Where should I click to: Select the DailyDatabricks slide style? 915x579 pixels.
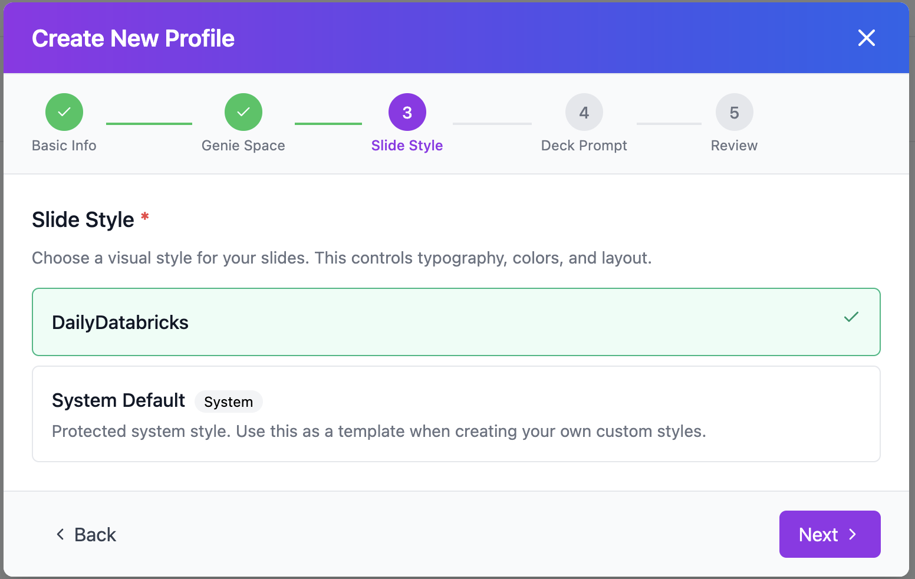tap(455, 322)
